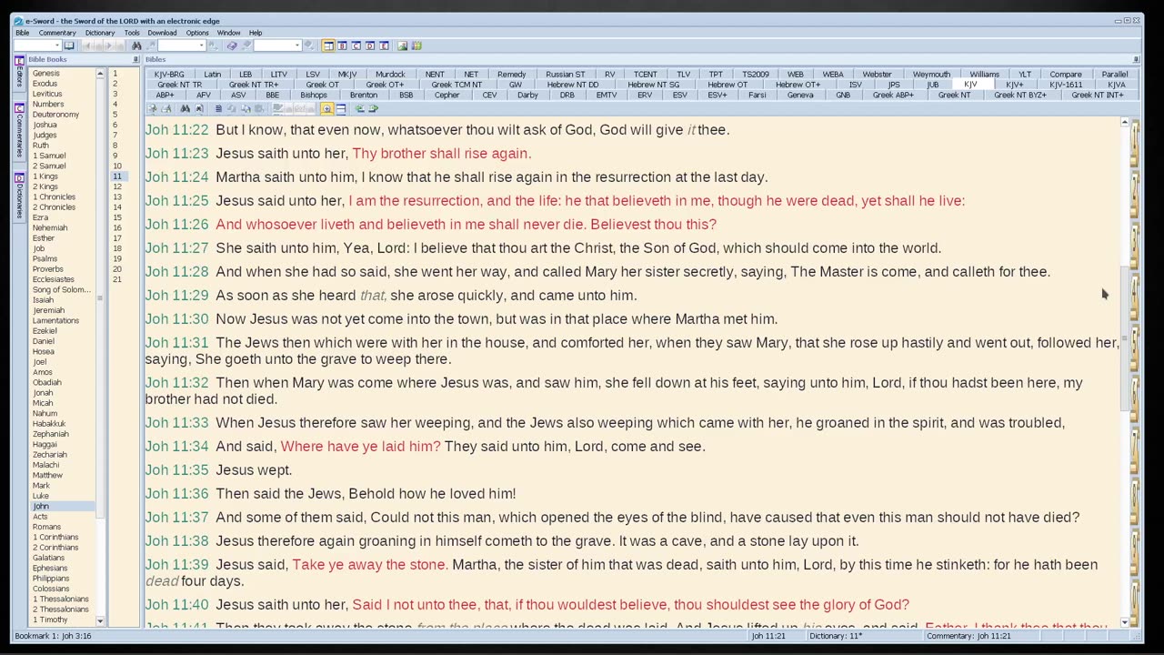Image resolution: width=1164 pixels, height=655 pixels.
Task: Switch to the Latin Bible tab
Action: [x=212, y=75]
